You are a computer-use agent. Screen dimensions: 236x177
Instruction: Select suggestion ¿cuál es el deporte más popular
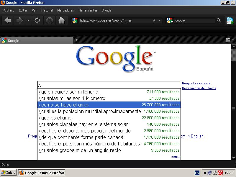109,131
